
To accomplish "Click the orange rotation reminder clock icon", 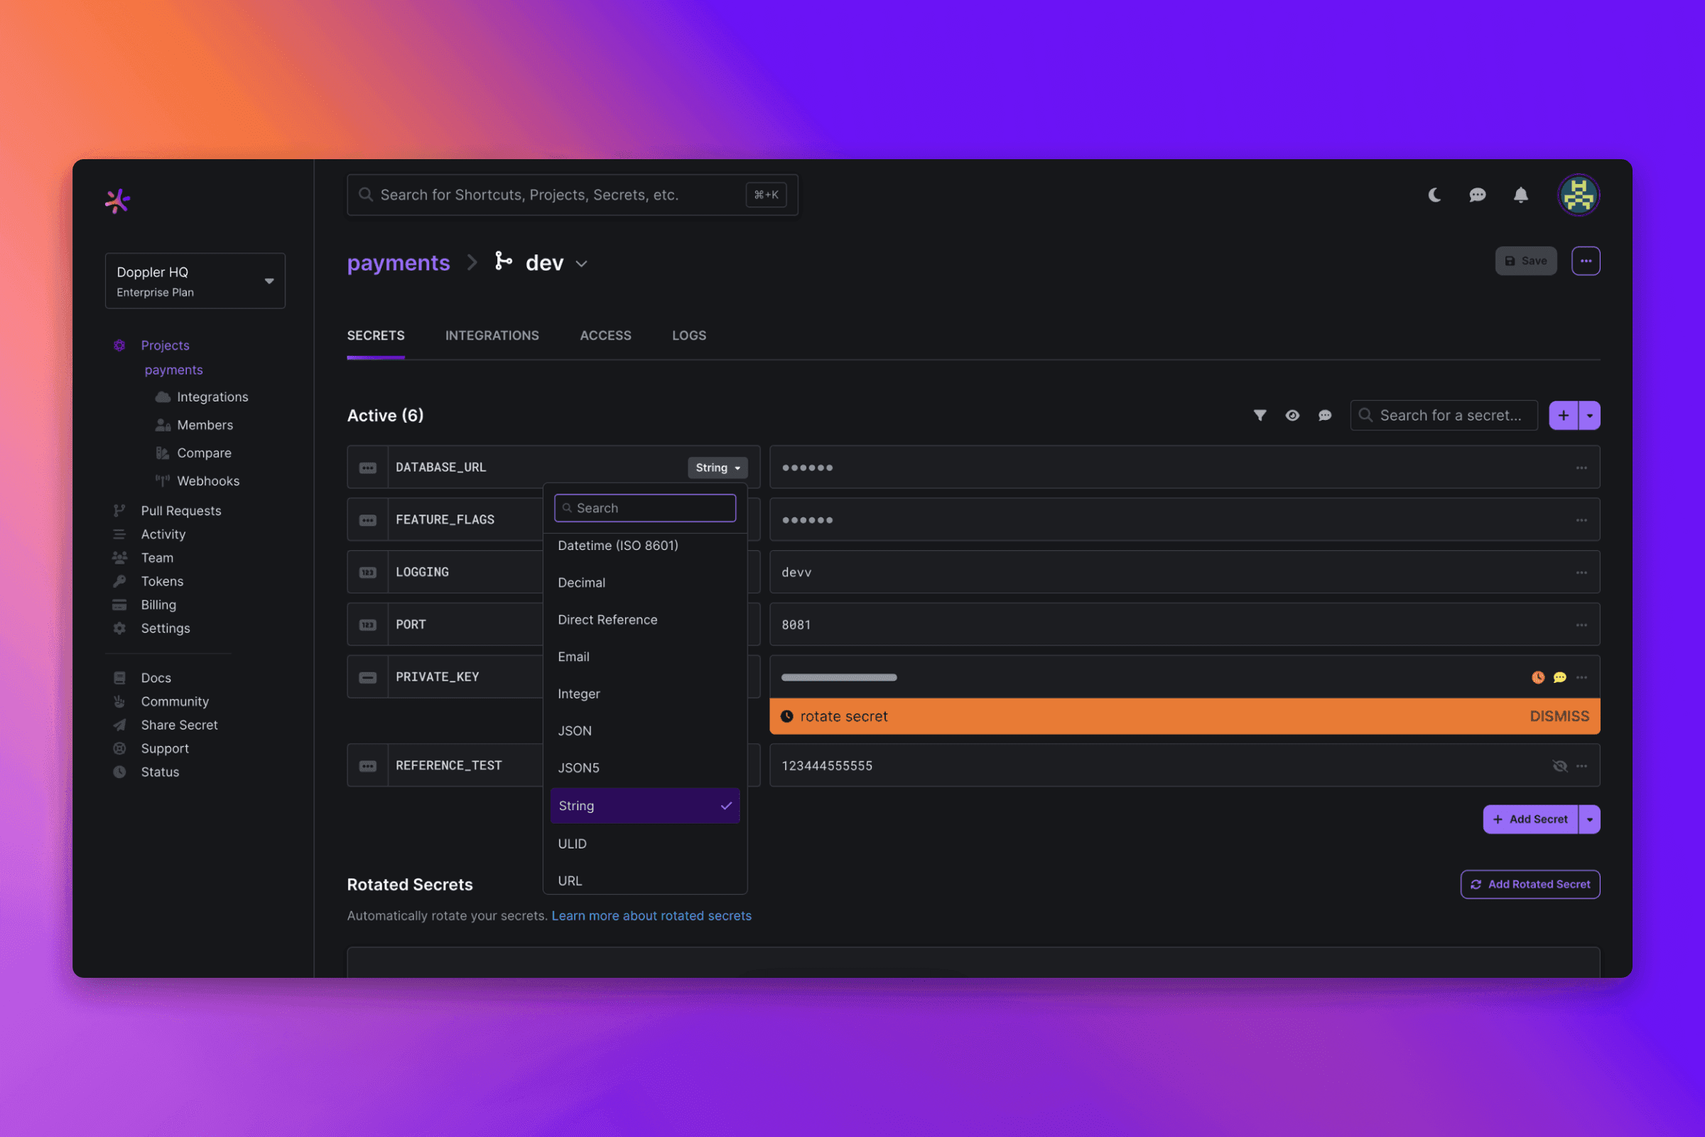I will tap(1537, 677).
